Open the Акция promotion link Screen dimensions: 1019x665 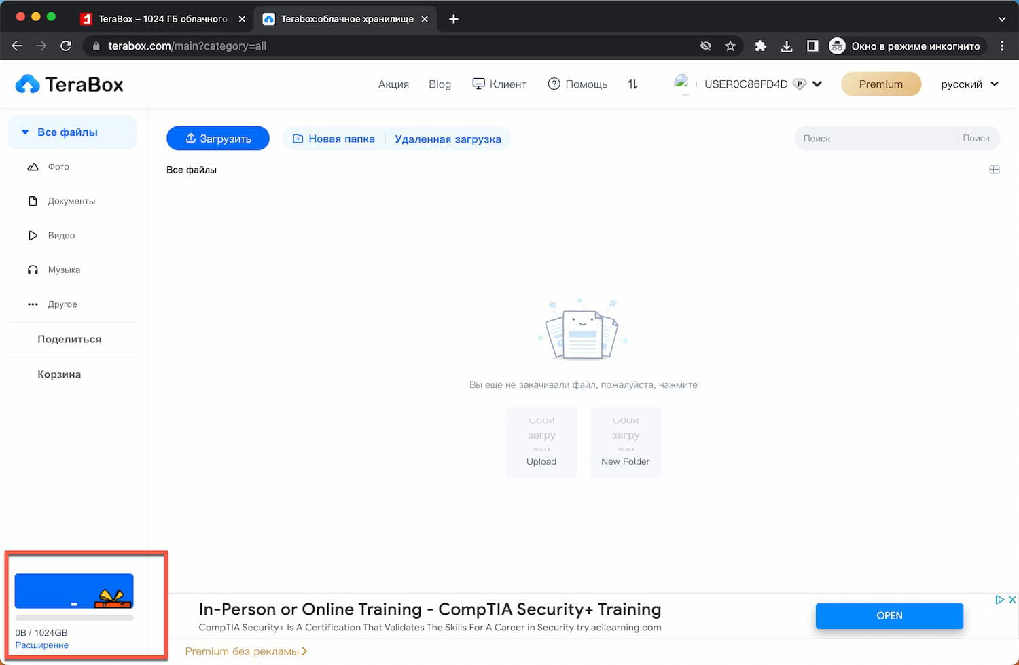coord(393,84)
